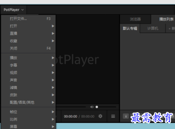Click the current time 00:00:00 display
The image size is (175, 129).
click(x=71, y=116)
